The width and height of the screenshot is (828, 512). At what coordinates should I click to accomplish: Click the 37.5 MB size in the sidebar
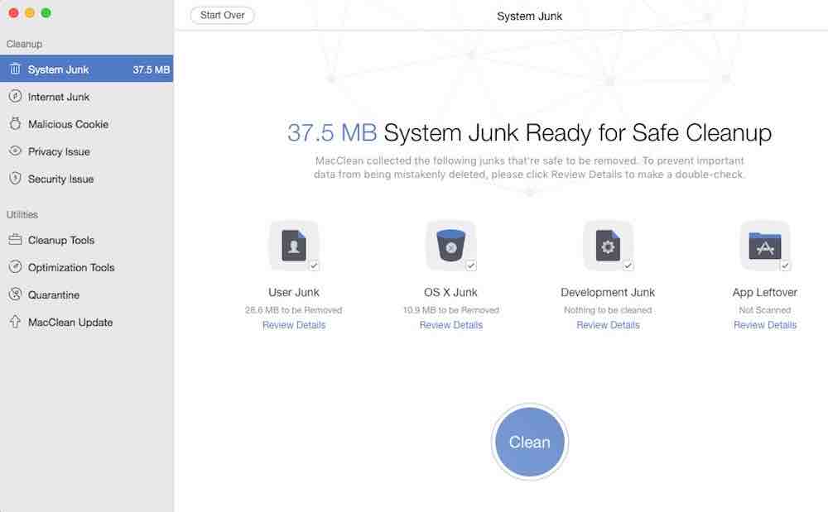151,69
